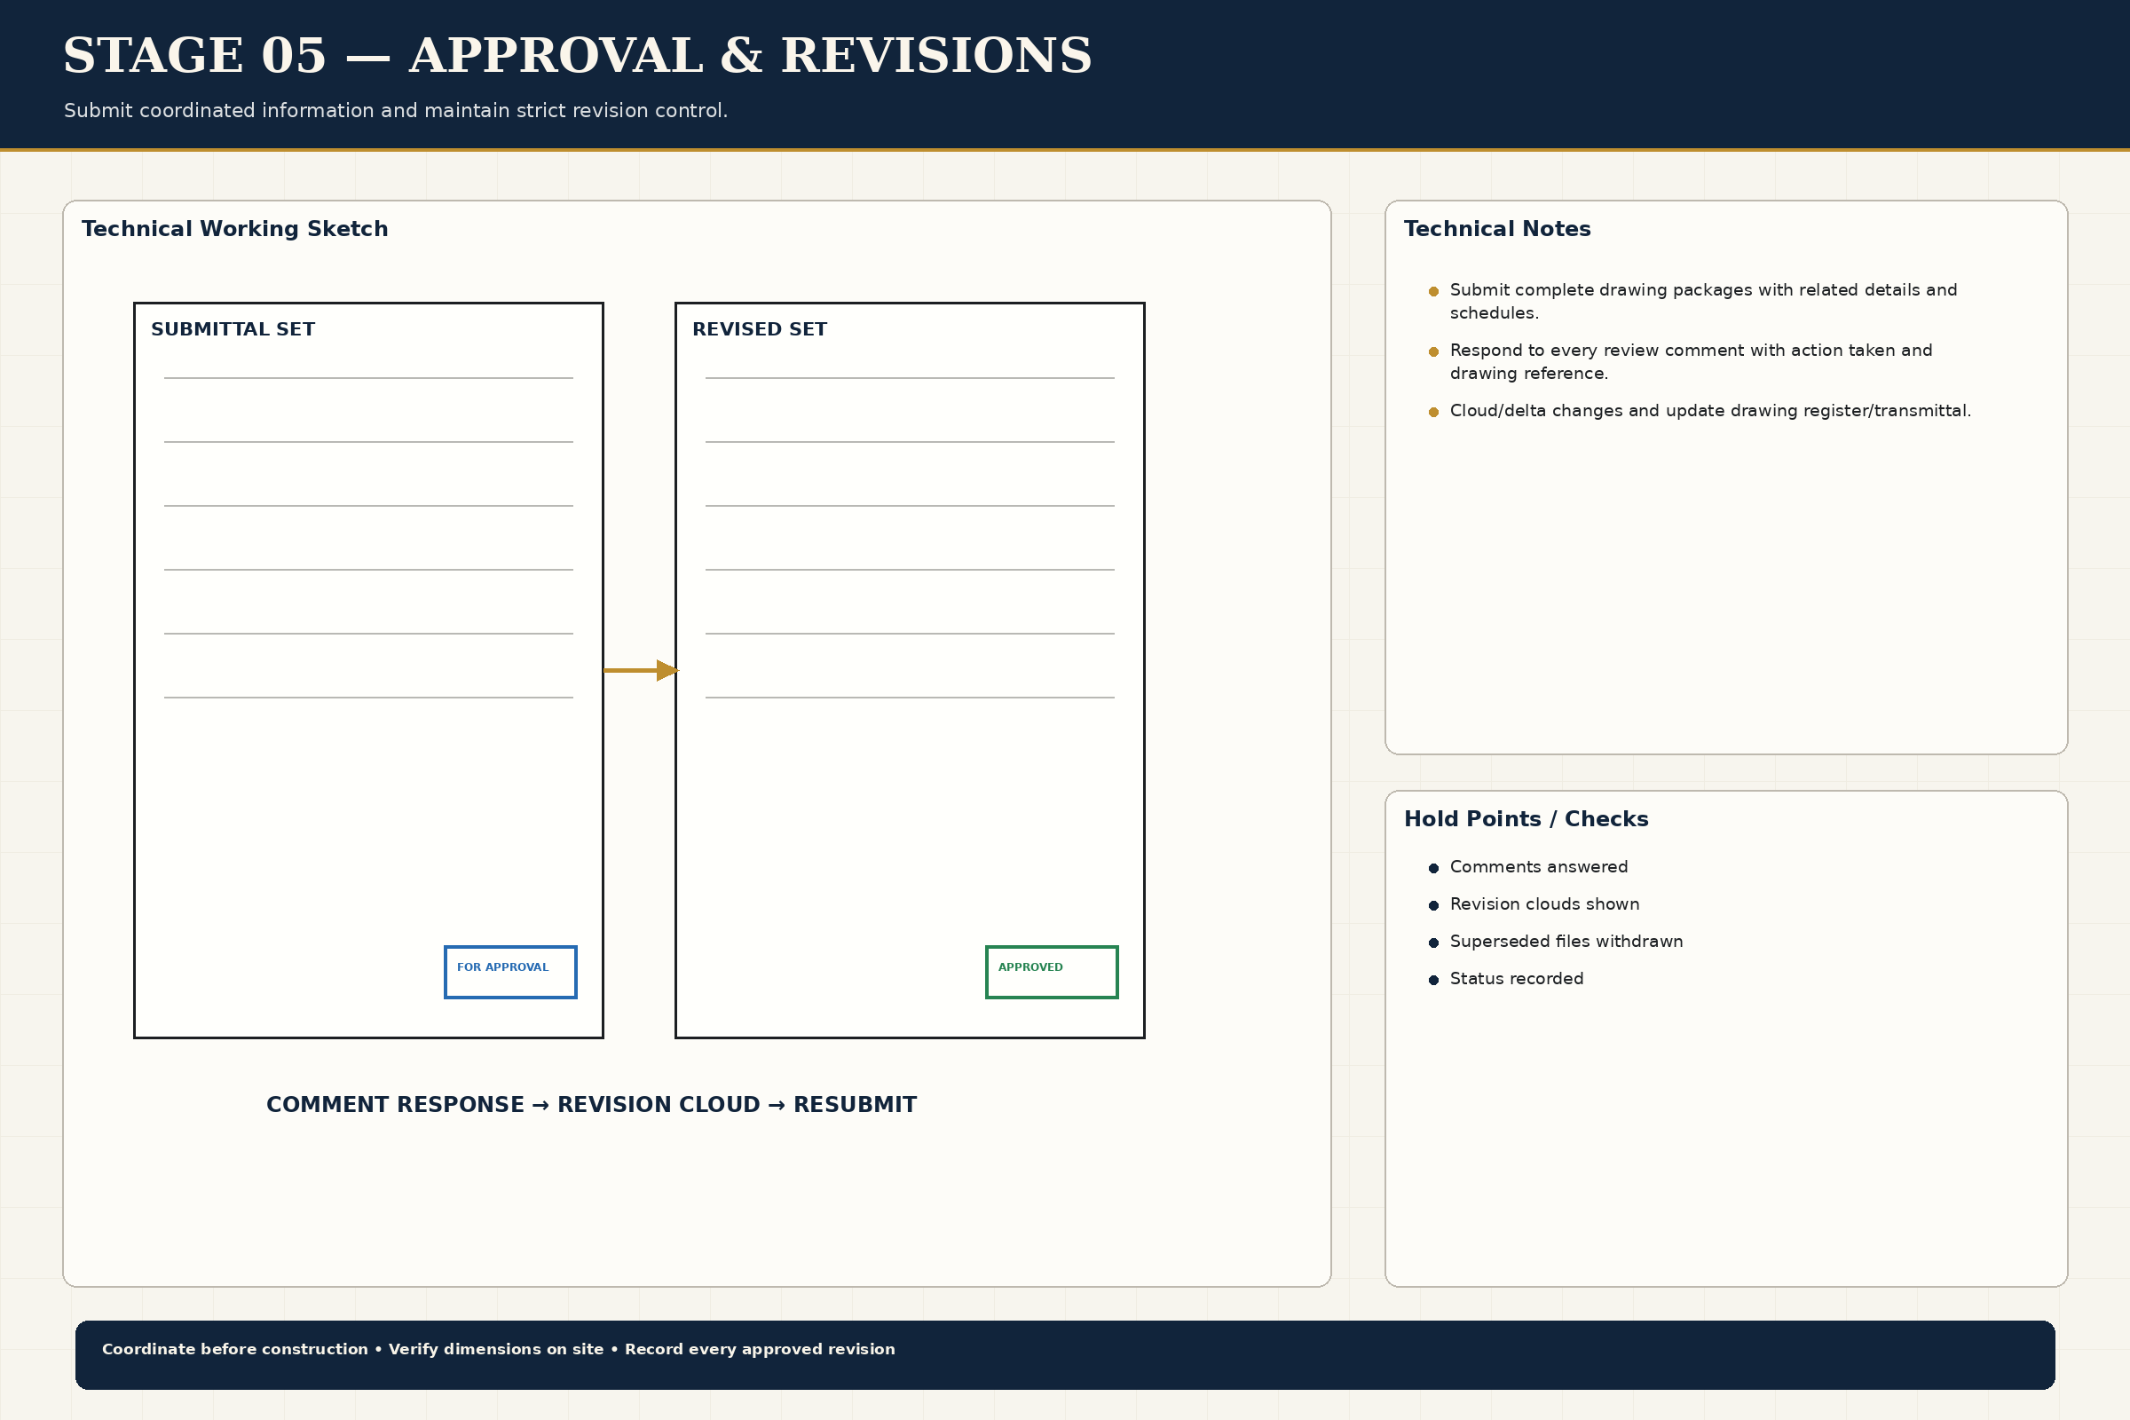The width and height of the screenshot is (2130, 1420).
Task: Select the REVISED SET heading
Action: 759,329
